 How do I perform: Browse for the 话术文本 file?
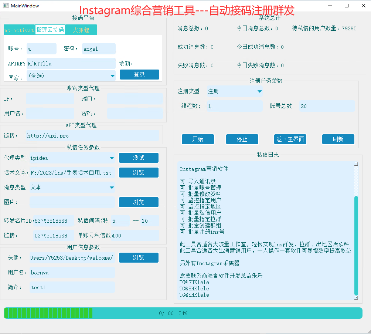(x=139, y=172)
